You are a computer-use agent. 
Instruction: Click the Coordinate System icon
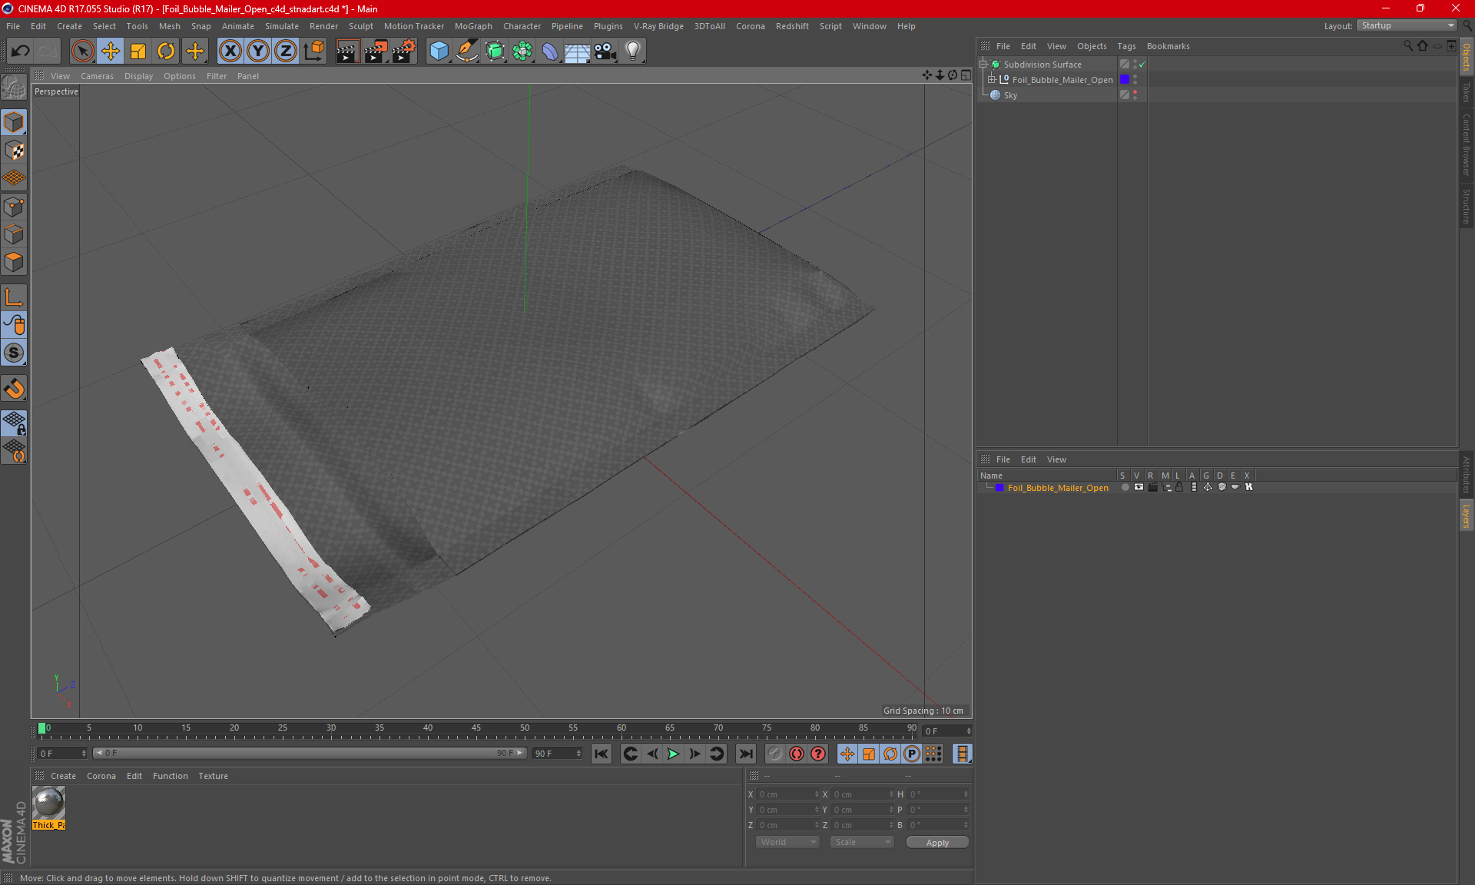click(x=314, y=51)
